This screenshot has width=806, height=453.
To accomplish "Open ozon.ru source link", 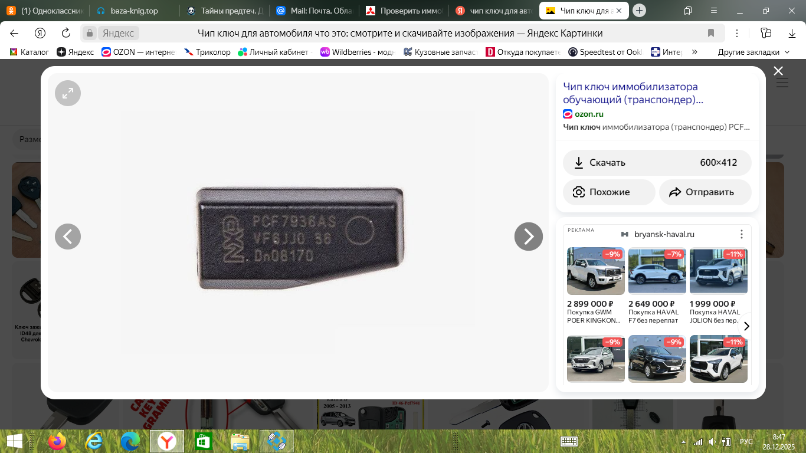I will 588,114.
